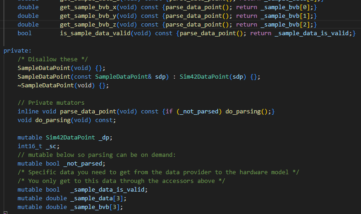Click 'bool' return type of is_sample_data_valid

click(25, 33)
